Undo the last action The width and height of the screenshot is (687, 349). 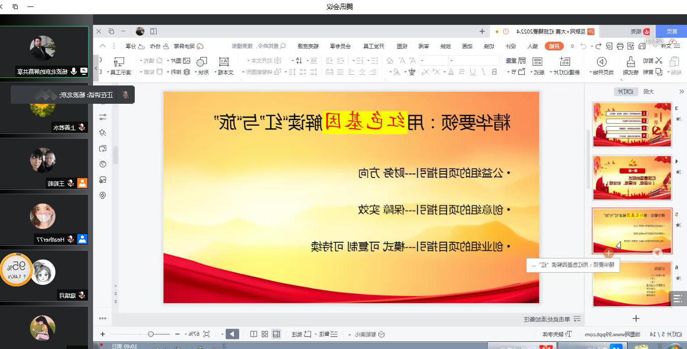pyautogui.click(x=598, y=46)
